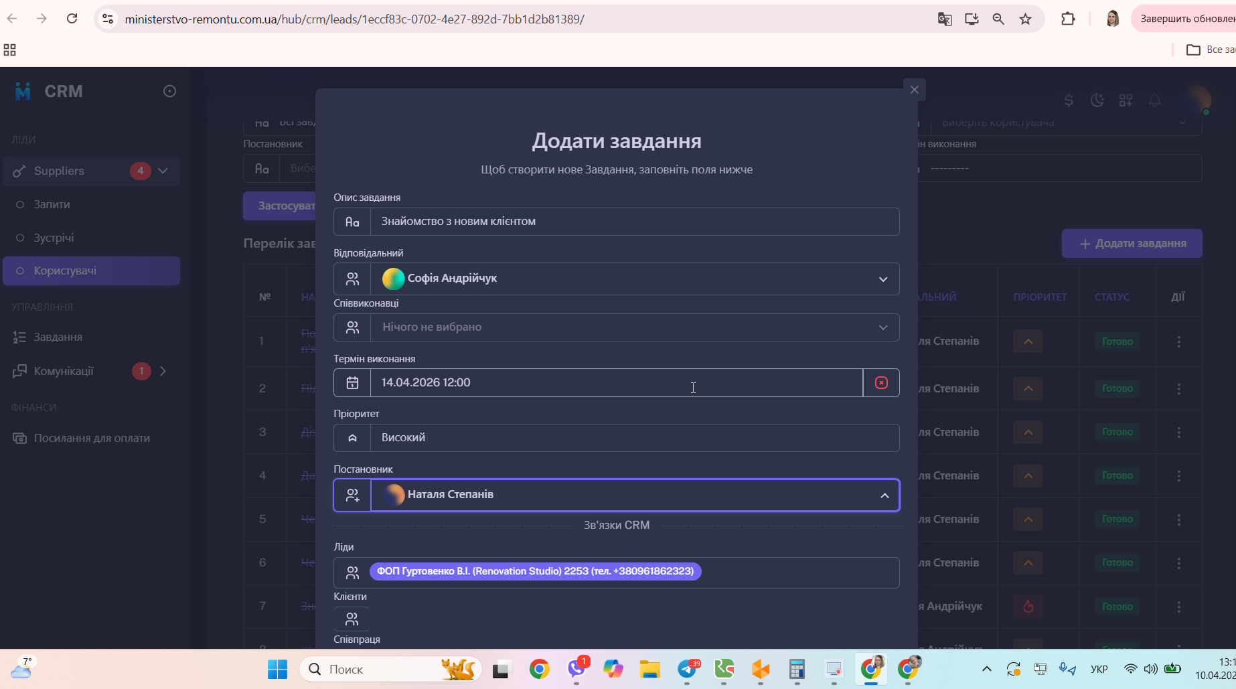This screenshot has width=1236, height=689.
Task: Open Suppliers in the sidebar
Action: [59, 171]
